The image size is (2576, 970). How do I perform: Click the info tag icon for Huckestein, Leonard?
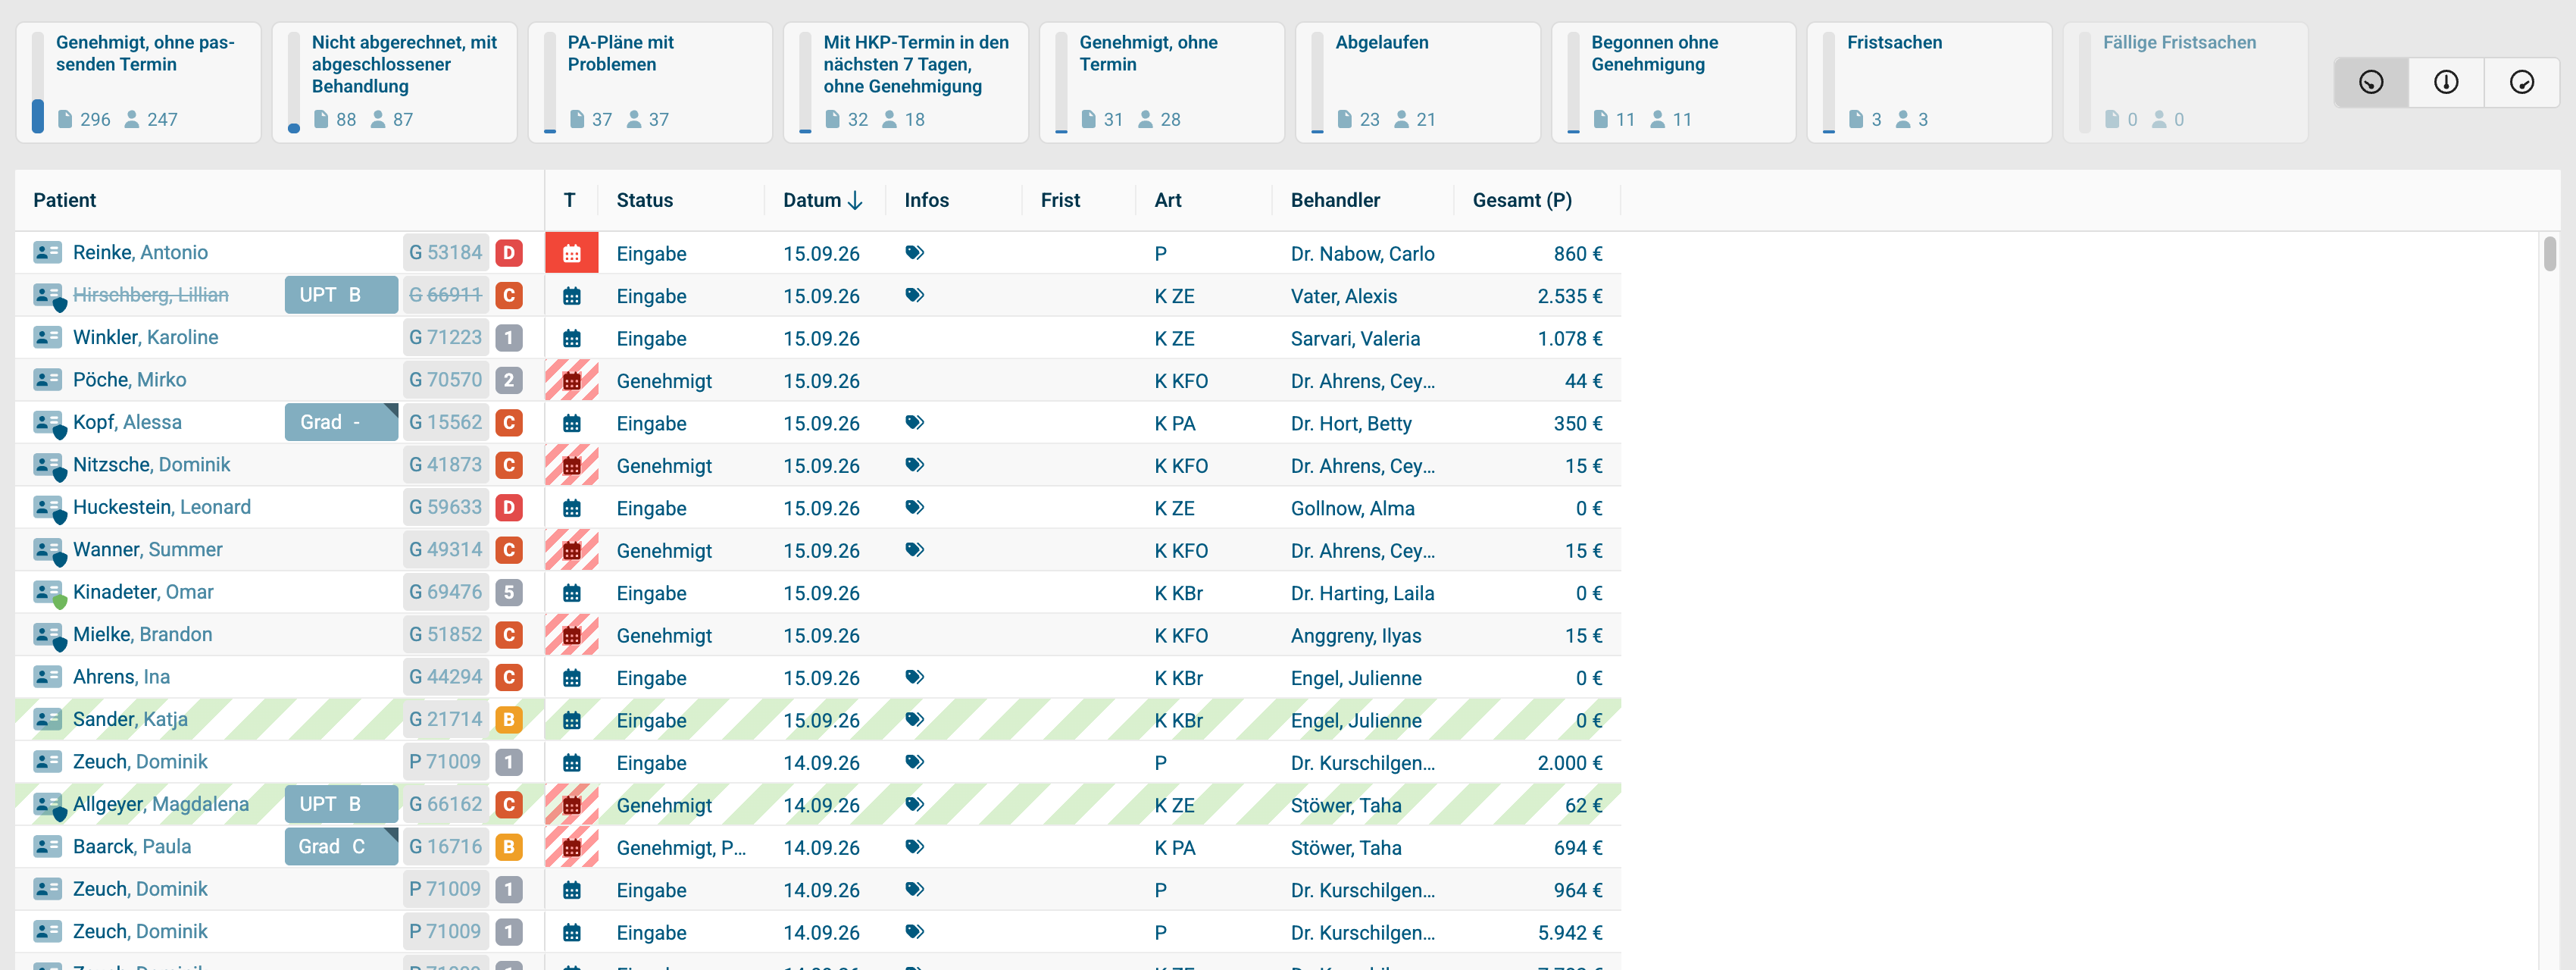(914, 507)
